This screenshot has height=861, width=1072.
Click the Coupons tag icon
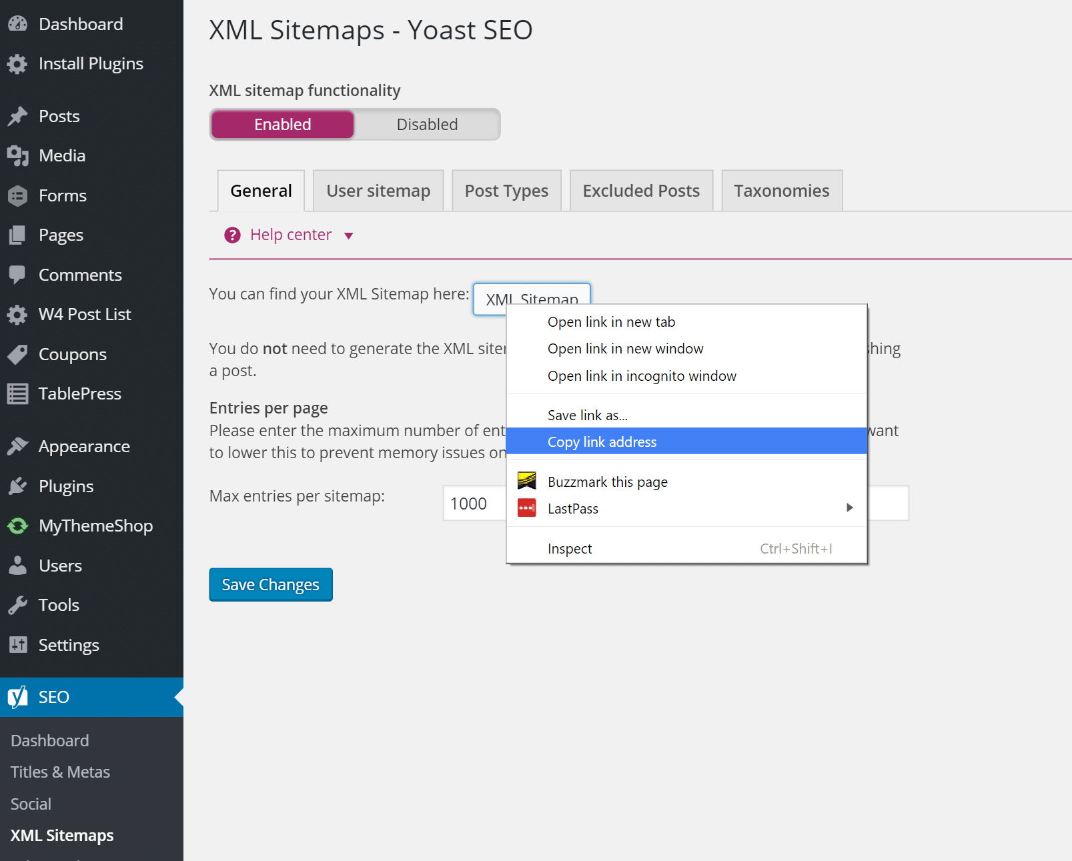pyautogui.click(x=18, y=354)
